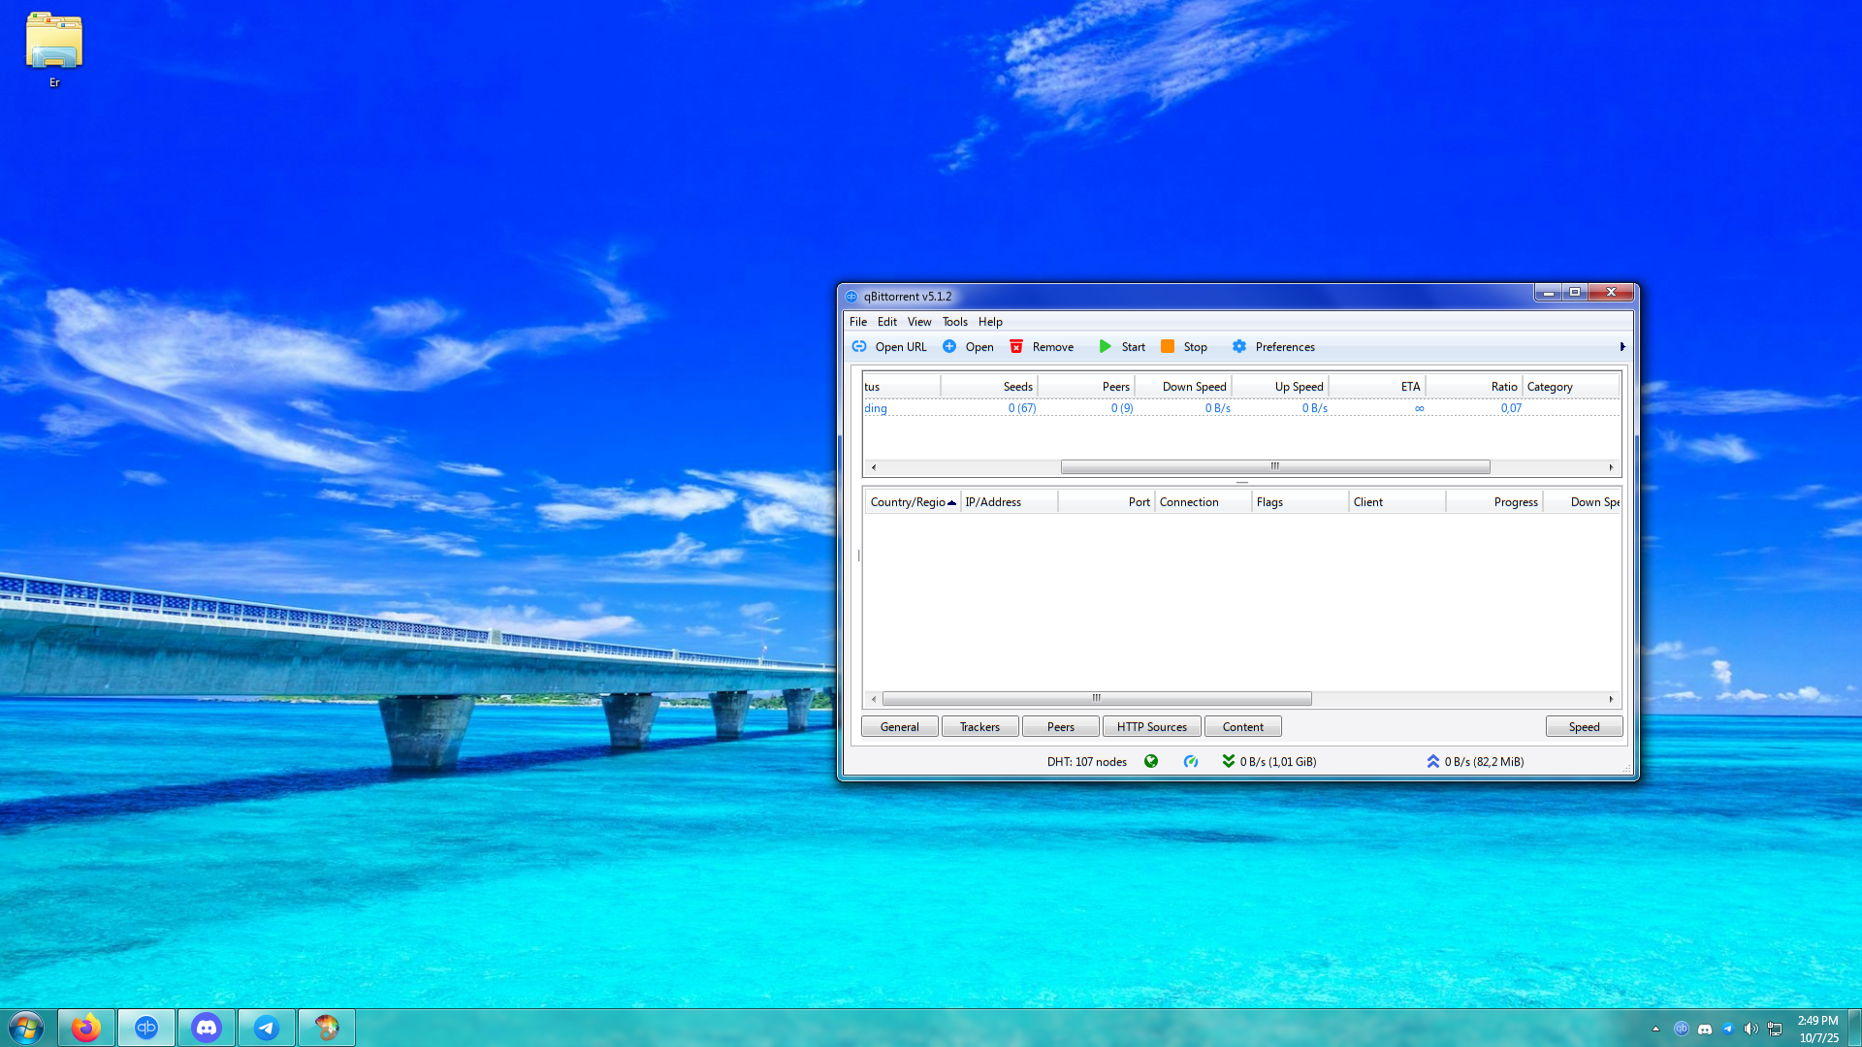Image resolution: width=1862 pixels, height=1047 pixels.
Task: Launch Firefox from the taskbar
Action: tap(86, 1028)
